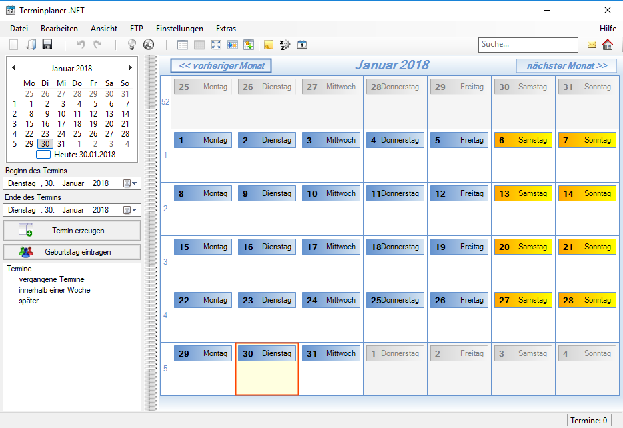The height and width of the screenshot is (428, 623).
Task: Open the Datei menu
Action: 19,29
